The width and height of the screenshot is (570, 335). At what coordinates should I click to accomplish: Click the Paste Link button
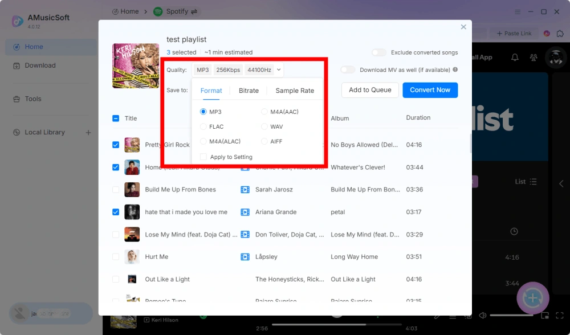tap(514, 34)
